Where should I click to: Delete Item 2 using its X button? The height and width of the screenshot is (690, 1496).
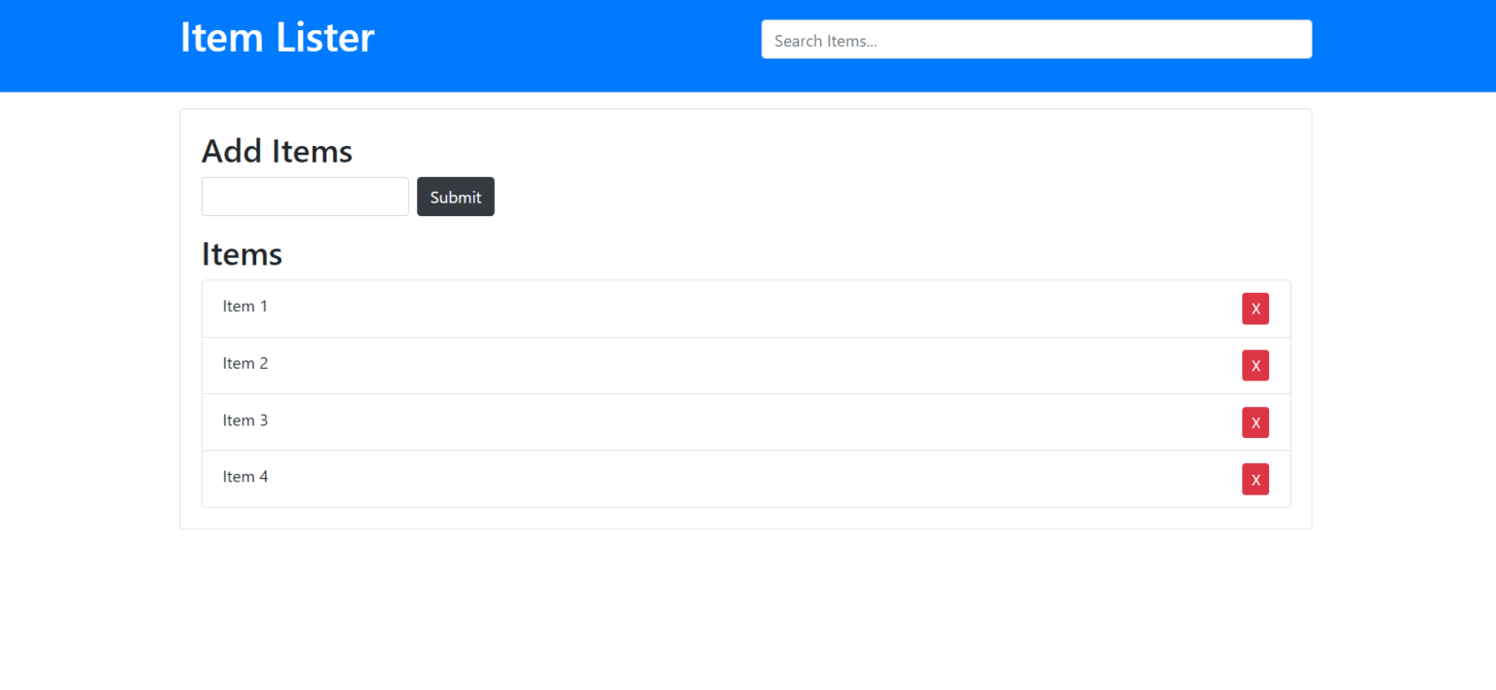pos(1255,365)
